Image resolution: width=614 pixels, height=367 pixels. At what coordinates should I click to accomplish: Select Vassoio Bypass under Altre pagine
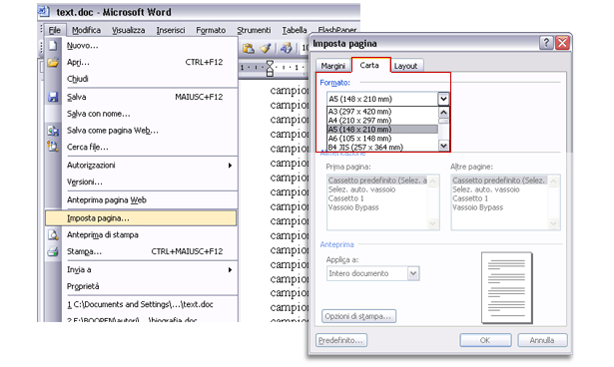(500, 207)
